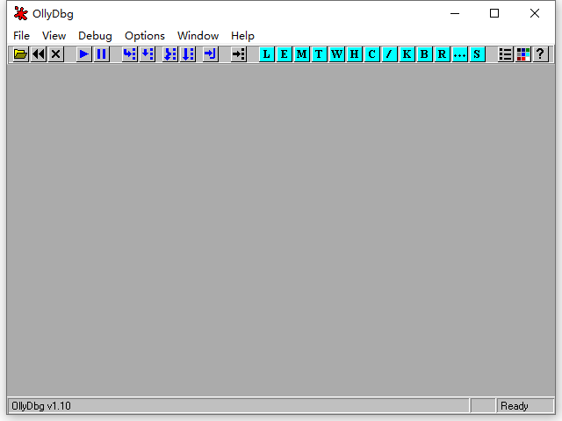This screenshot has height=421, width=562.
Task: Minimize the OllyDbg window
Action: [455, 14]
